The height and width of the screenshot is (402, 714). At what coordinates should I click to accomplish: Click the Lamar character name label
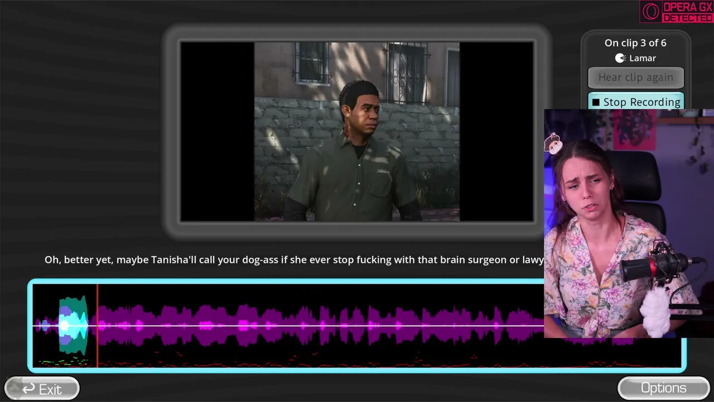[x=643, y=58]
